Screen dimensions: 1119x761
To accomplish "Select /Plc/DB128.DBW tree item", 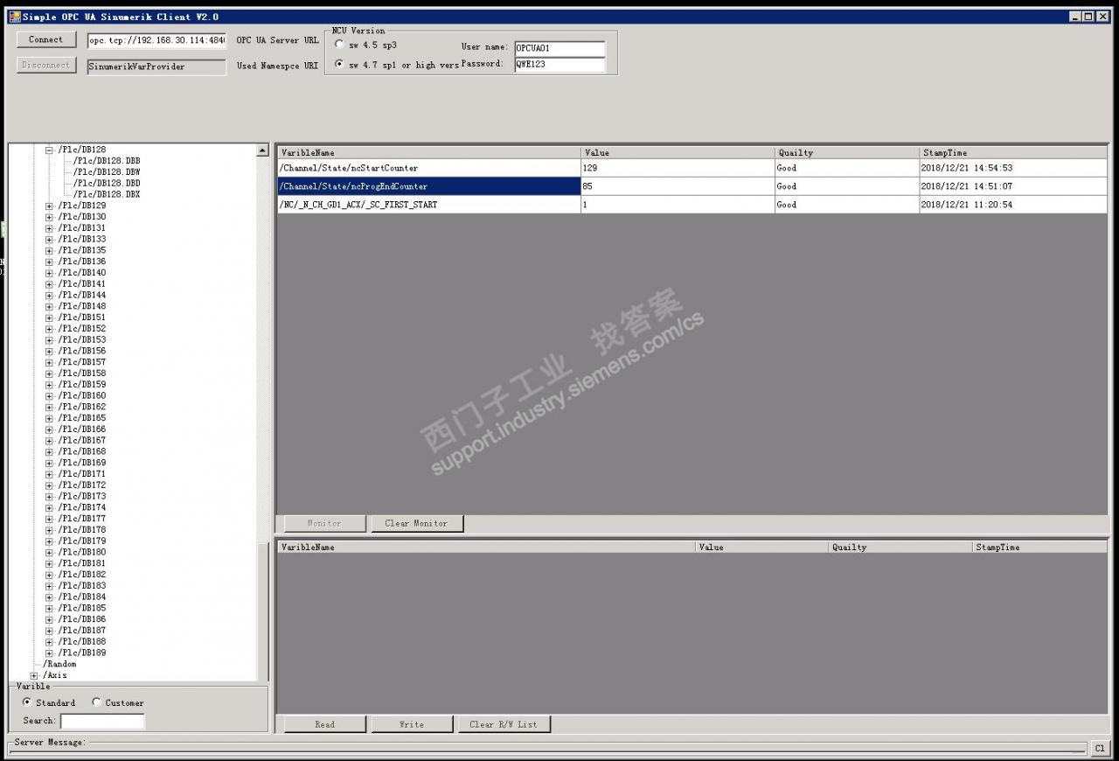I will pyautogui.click(x=107, y=172).
